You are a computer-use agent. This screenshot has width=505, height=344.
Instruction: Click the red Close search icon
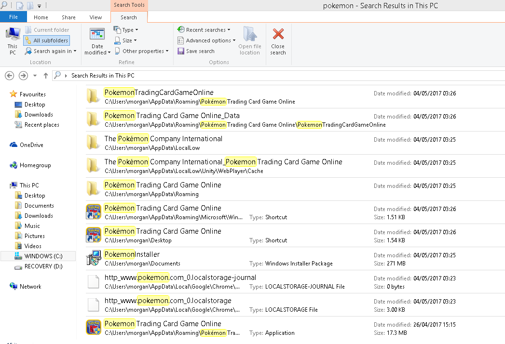tap(278, 34)
